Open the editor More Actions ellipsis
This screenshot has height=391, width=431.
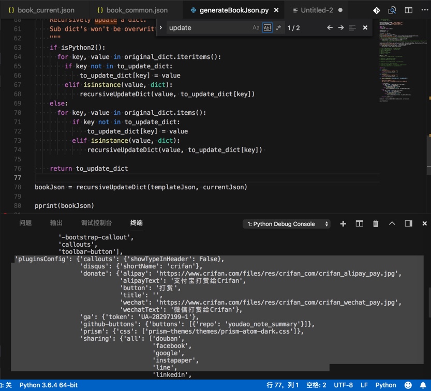tap(424, 10)
